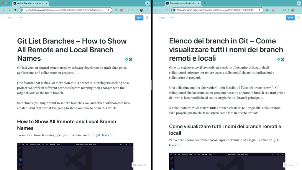Click Grammarly G icon in Italian title
The width and height of the screenshot is (302, 170).
[283, 60]
